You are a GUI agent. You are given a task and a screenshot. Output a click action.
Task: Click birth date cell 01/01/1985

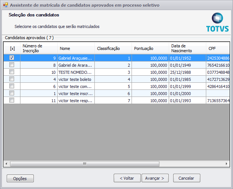click(187, 79)
